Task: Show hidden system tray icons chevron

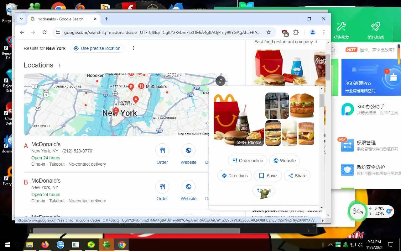Action: pyautogui.click(x=330, y=245)
